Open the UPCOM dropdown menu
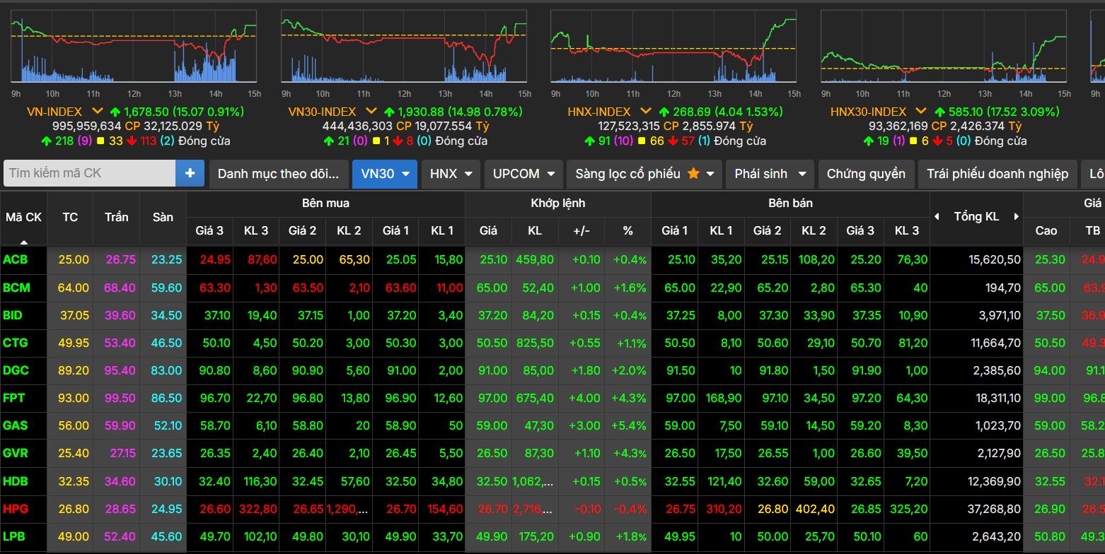Image resolution: width=1105 pixels, height=554 pixels. tap(523, 174)
